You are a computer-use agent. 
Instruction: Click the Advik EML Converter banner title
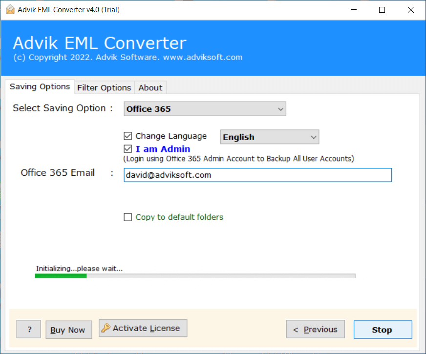(100, 43)
